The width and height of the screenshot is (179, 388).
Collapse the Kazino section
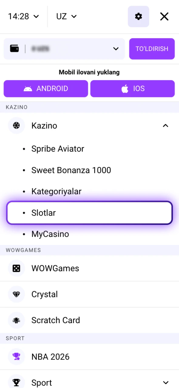tap(165, 125)
